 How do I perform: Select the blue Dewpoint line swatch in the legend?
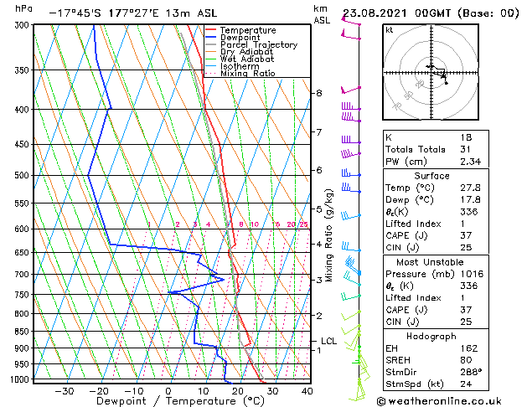211,38
